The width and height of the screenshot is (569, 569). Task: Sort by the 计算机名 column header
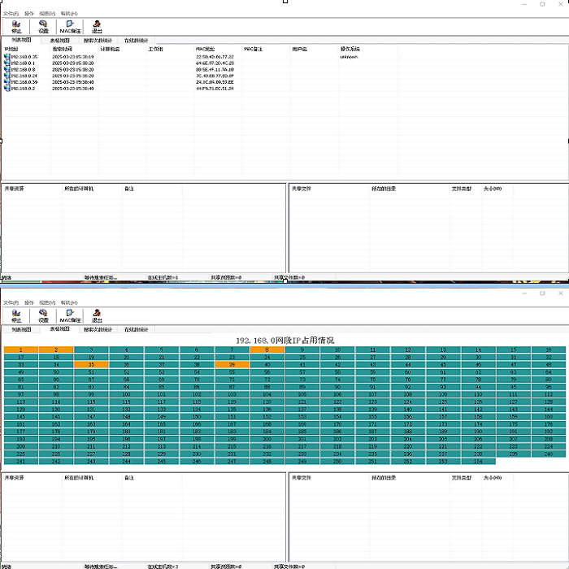pyautogui.click(x=122, y=49)
